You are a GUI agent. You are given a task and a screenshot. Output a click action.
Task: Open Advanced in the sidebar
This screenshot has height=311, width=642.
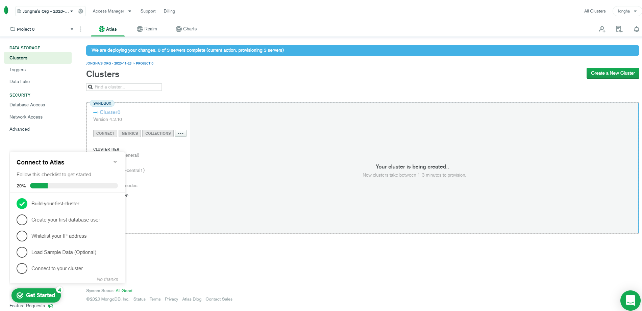tap(20, 129)
